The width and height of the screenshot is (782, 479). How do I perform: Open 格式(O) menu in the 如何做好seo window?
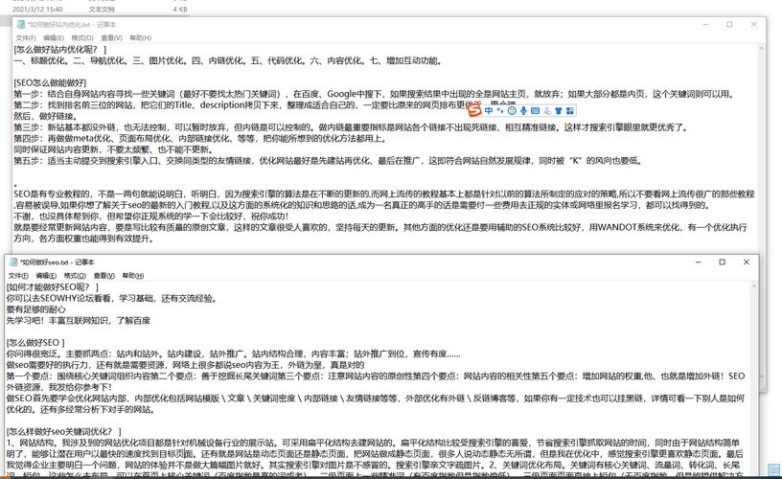(75, 276)
